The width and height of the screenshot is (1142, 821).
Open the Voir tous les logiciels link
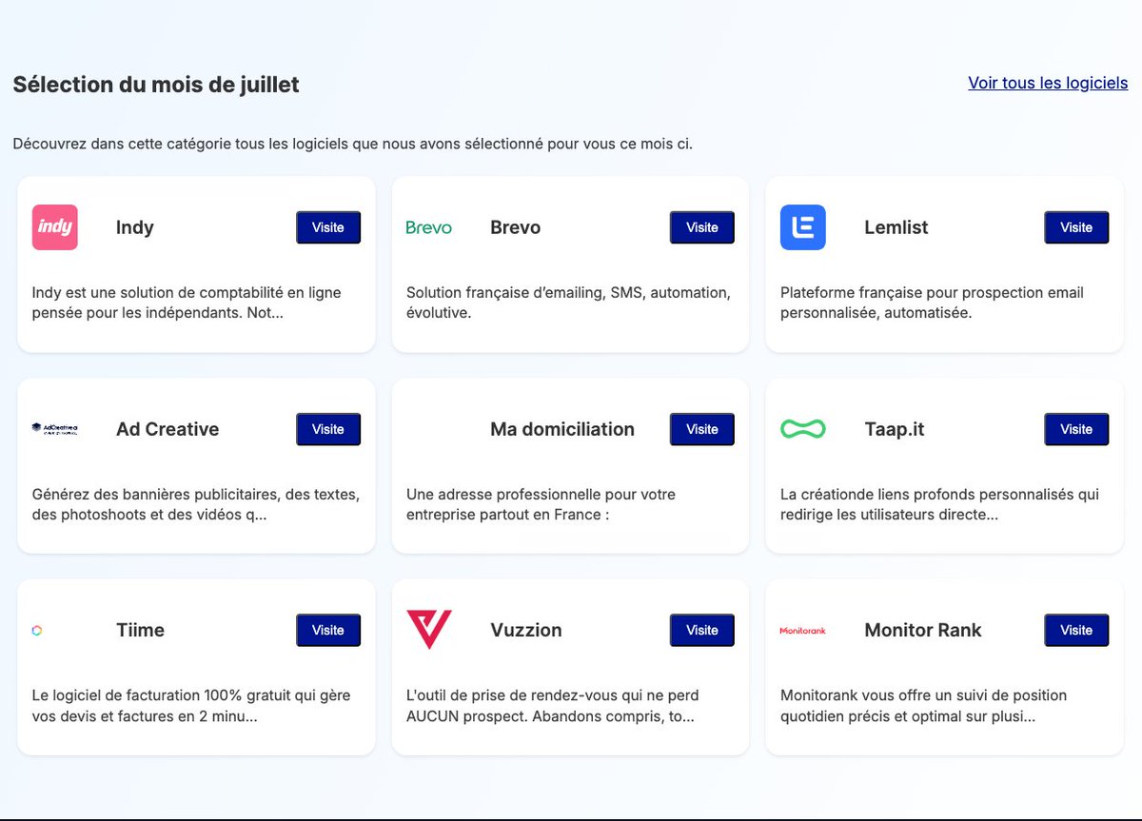click(1048, 83)
